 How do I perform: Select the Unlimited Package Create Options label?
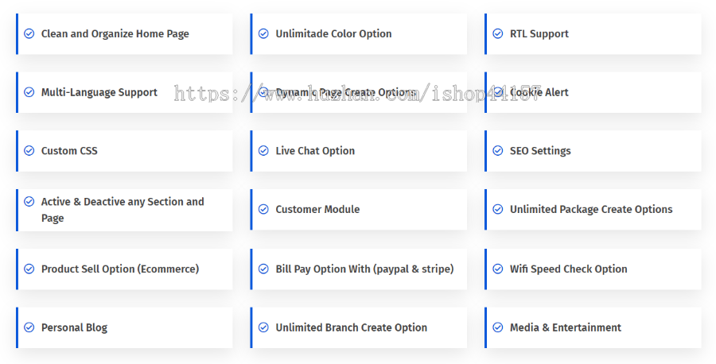[591, 209]
